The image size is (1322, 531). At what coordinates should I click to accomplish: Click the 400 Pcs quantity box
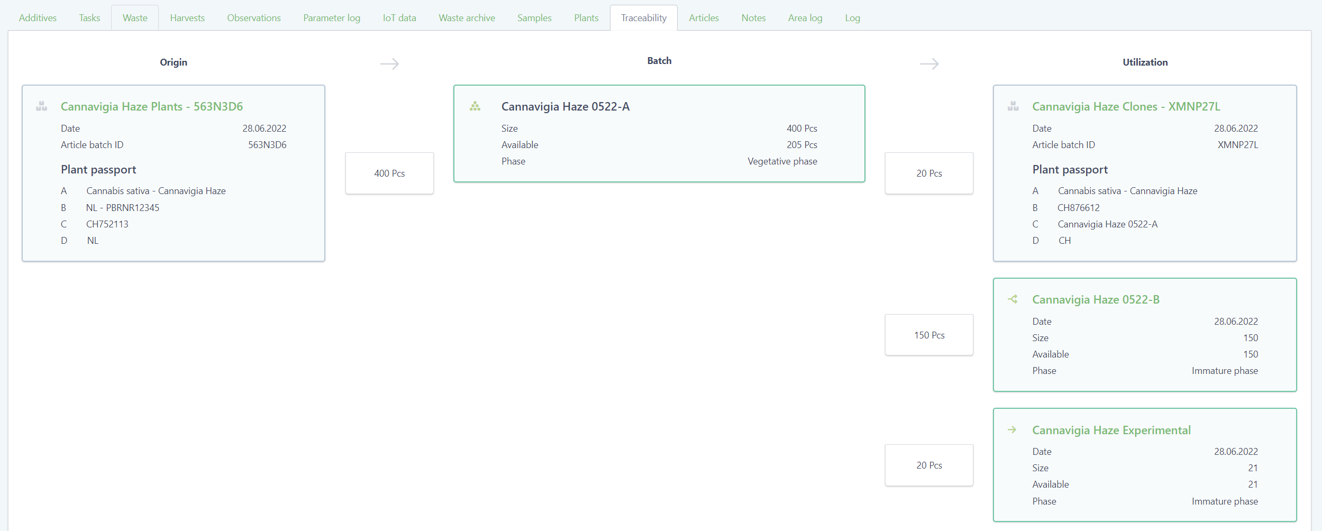click(x=389, y=173)
